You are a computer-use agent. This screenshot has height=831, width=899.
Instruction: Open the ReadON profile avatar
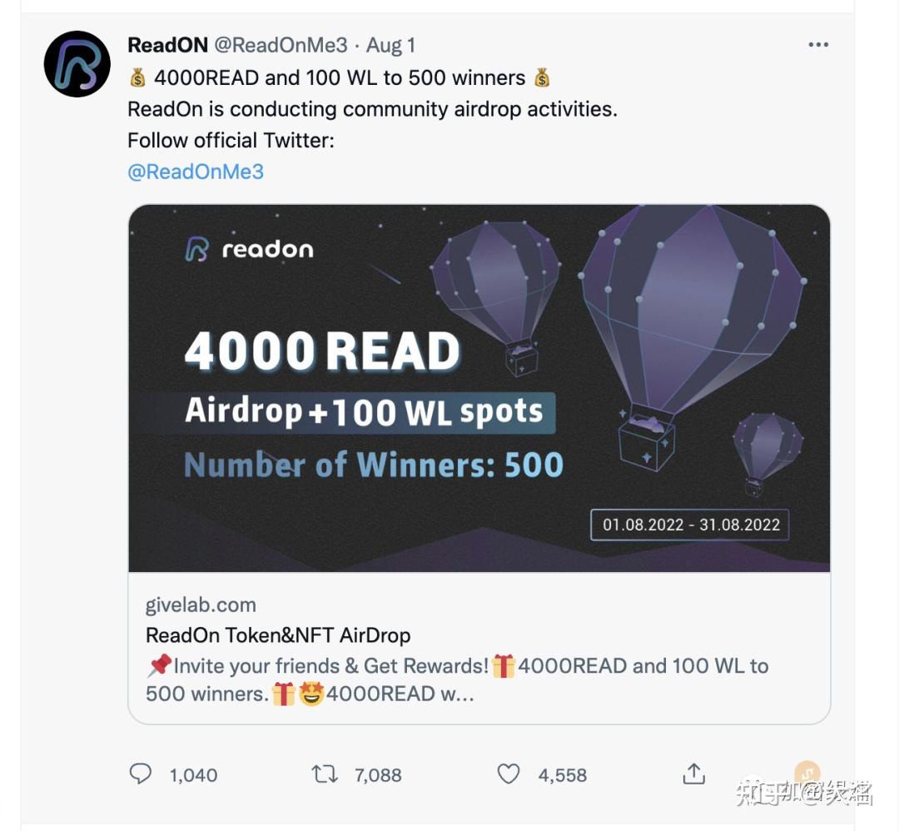click(x=77, y=63)
